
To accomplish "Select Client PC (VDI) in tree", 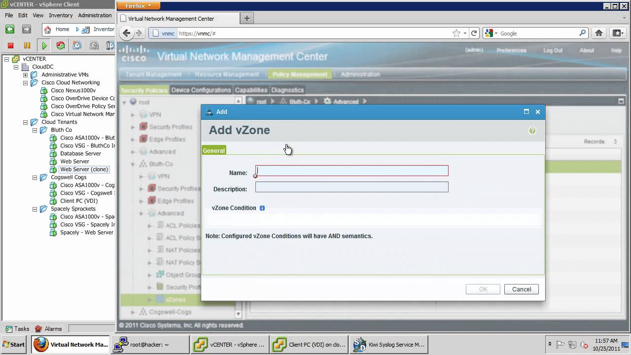I will pos(79,201).
